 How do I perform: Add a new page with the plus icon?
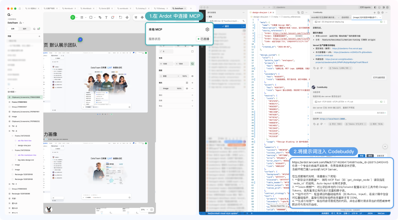point(39,36)
